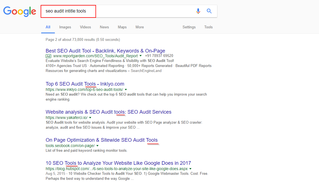319x182 pixels.
Task: Click snippet starting 'Need an SEO audit?'
Action: point(126,97)
